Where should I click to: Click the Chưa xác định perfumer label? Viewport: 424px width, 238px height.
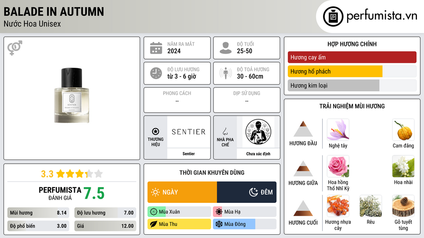[258, 154]
